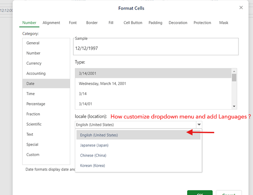The height and width of the screenshot is (195, 253).
Task: Choose Chinese (China) locale
Action: pos(138,155)
